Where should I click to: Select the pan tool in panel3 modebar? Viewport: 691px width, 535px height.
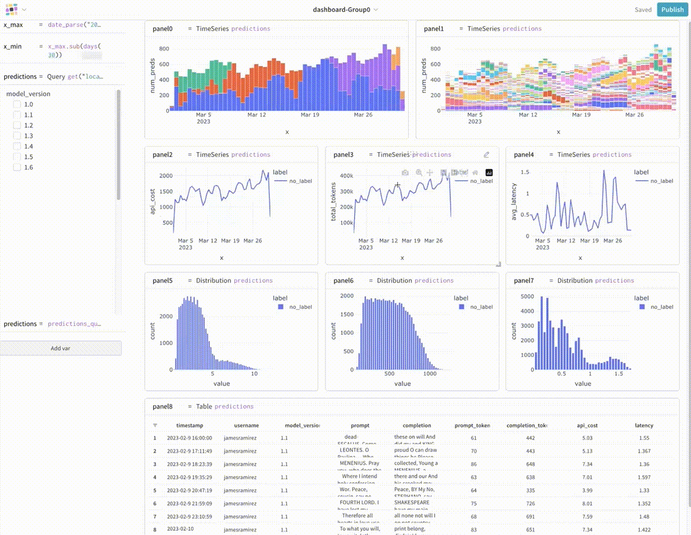point(430,173)
